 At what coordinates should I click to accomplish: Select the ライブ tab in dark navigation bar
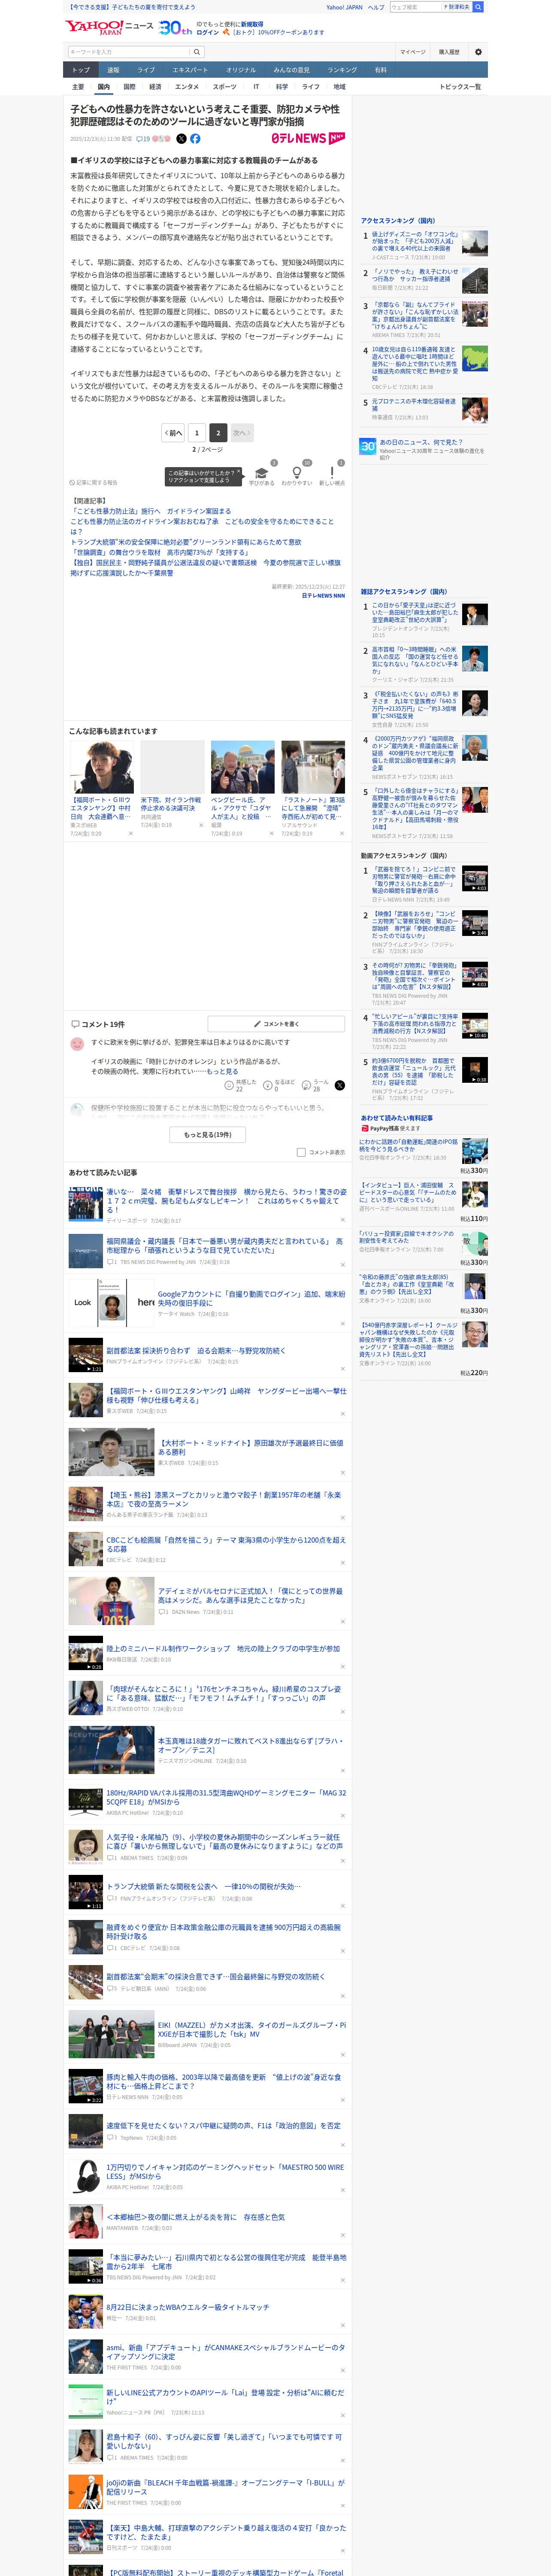click(x=146, y=70)
